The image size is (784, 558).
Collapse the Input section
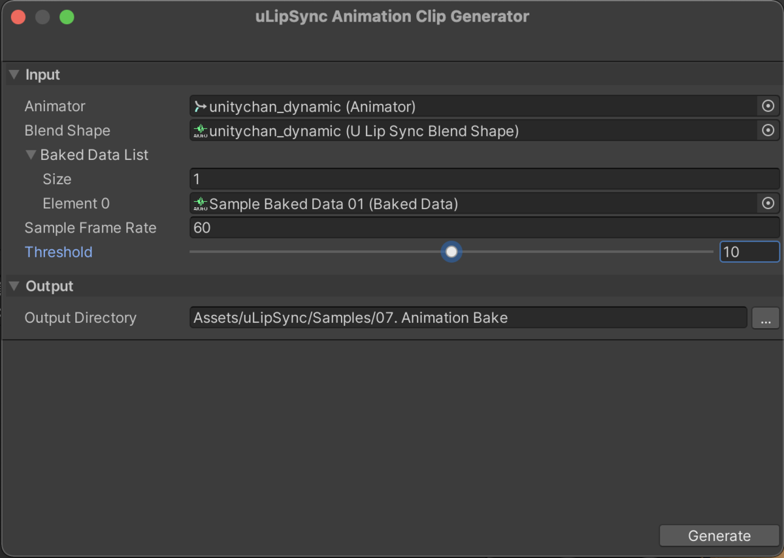pos(14,75)
